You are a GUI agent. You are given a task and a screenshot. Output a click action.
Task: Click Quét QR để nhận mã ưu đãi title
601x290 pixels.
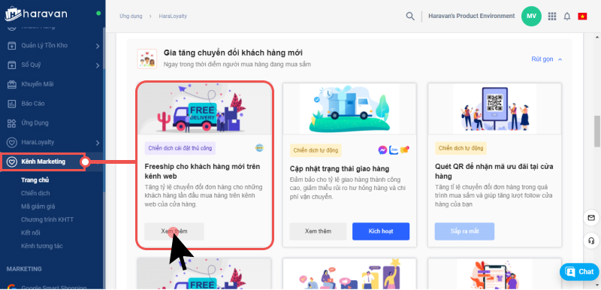(494, 171)
